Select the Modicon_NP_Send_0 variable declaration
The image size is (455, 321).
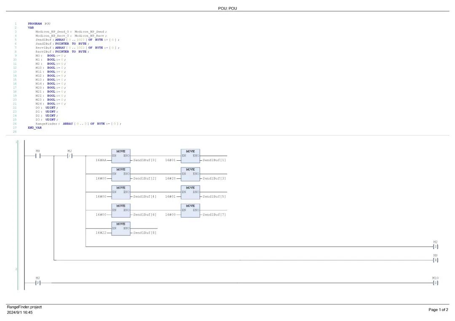point(71,32)
